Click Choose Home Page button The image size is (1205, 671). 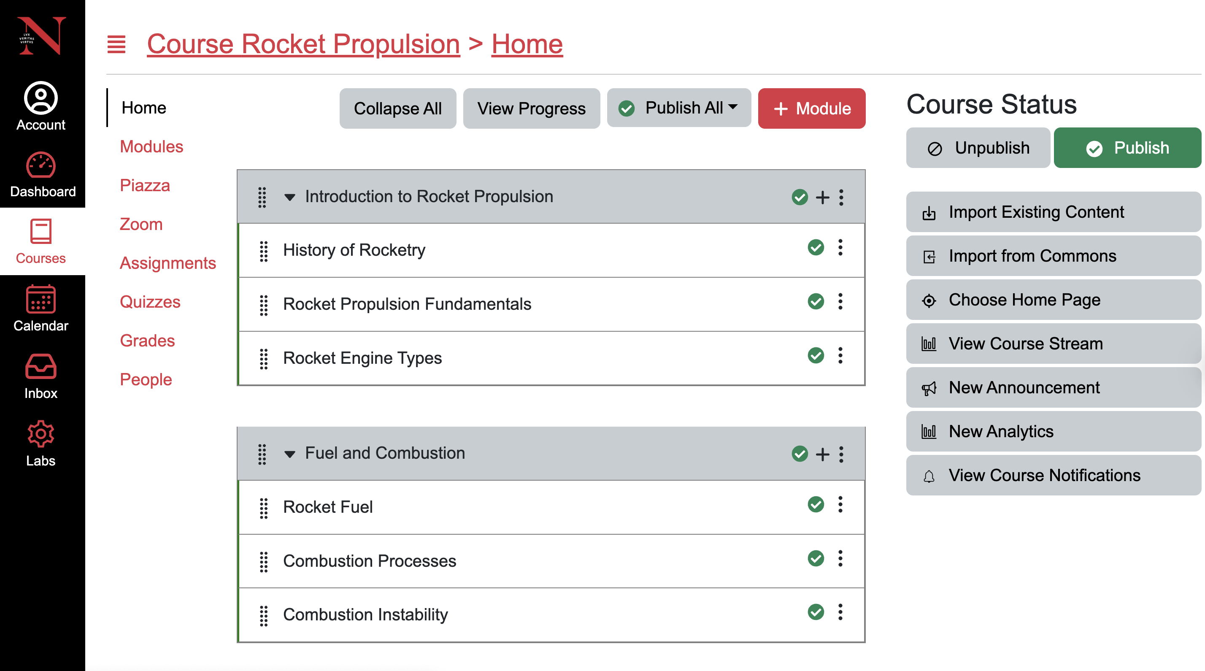click(1053, 300)
